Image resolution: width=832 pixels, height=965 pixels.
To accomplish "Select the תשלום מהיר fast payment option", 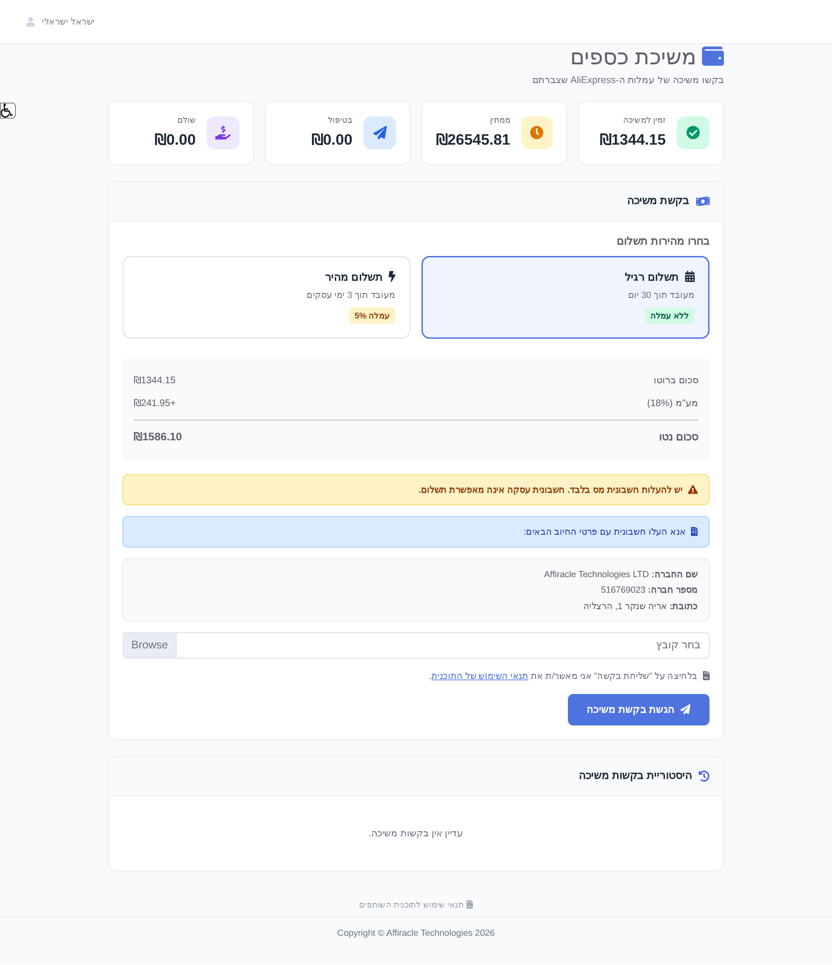I will 266,297.
